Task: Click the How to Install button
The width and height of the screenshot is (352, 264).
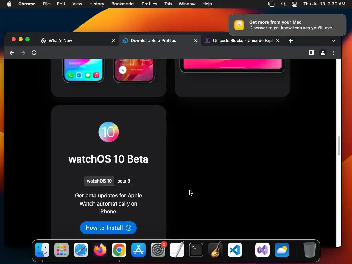Action: click(x=108, y=228)
